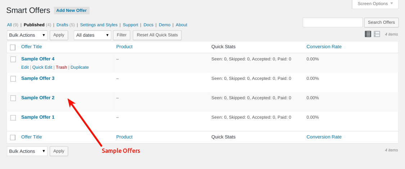Viewport: 405px width, 169px height.
Task: Focus the offers search input field
Action: pyautogui.click(x=333, y=22)
